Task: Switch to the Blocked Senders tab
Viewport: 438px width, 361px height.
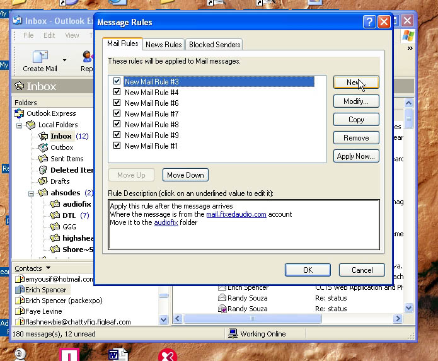Action: click(x=214, y=45)
